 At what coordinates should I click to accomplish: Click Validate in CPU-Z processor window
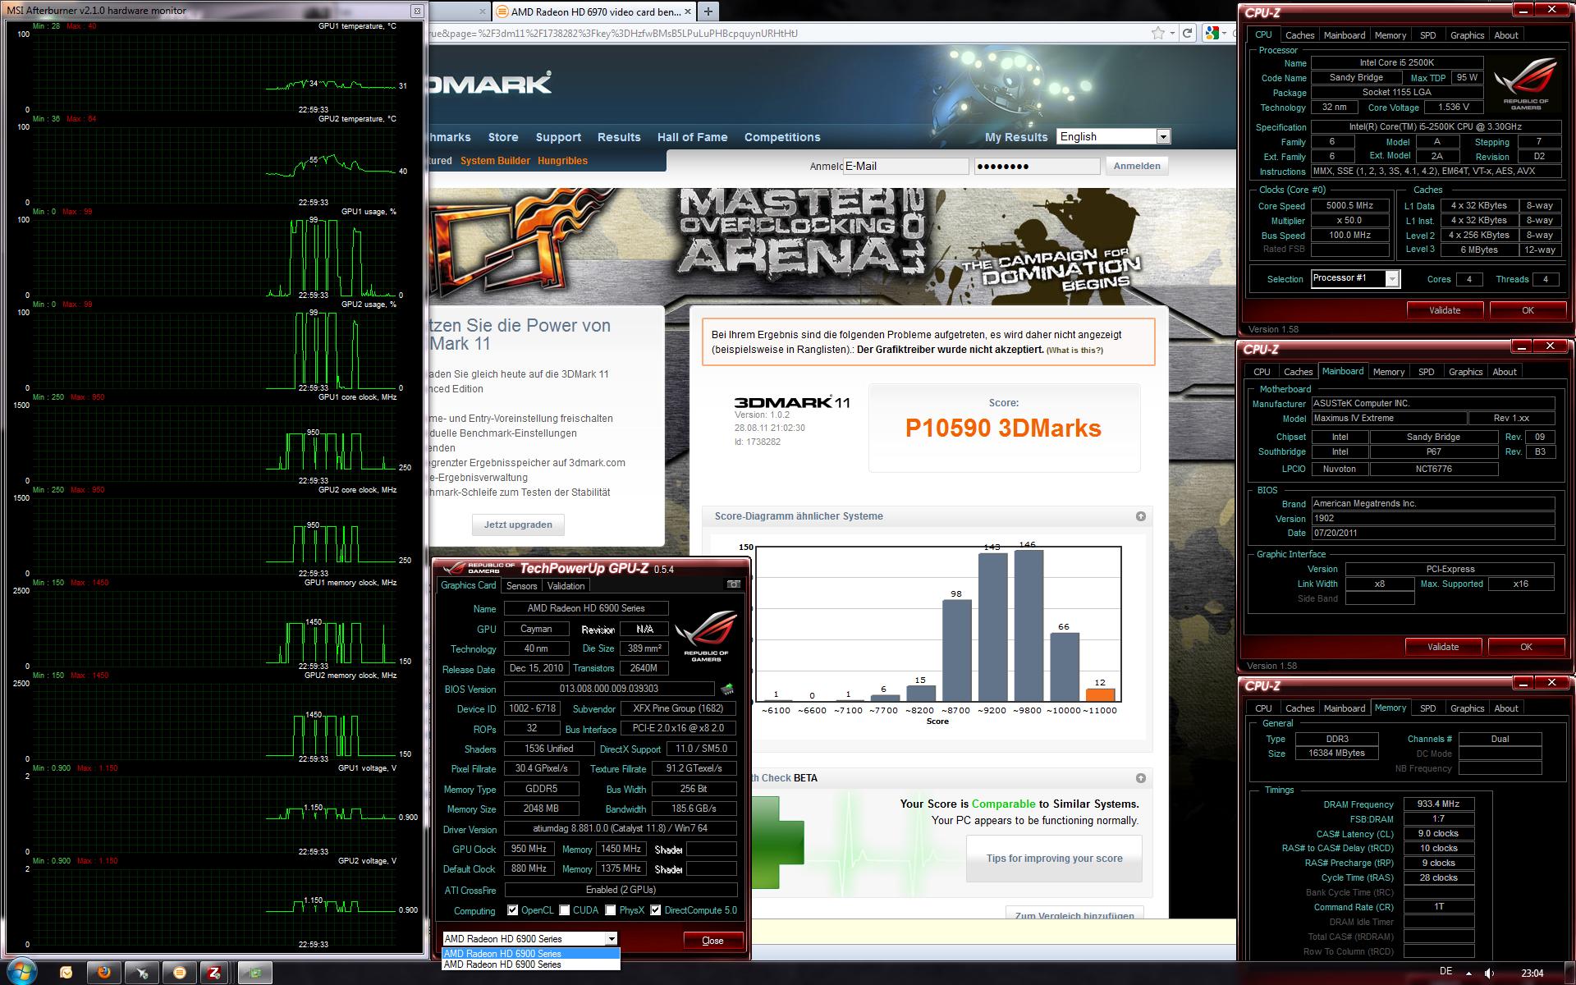(x=1445, y=310)
